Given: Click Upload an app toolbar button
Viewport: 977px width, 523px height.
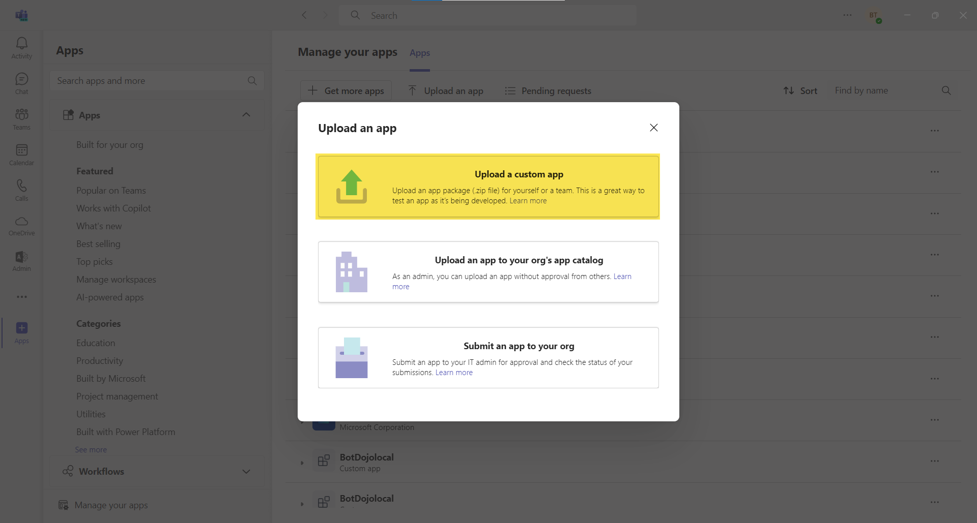Looking at the screenshot, I should [446, 90].
